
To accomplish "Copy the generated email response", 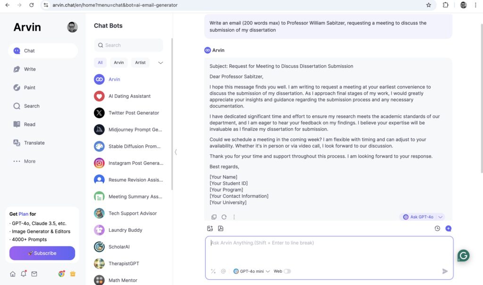I will pos(214,217).
